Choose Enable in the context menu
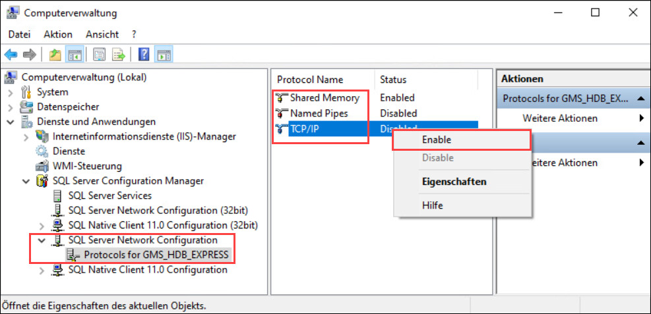651x314 pixels. [436, 140]
